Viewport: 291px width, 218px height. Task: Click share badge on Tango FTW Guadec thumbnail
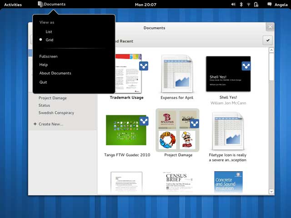[x=144, y=121]
